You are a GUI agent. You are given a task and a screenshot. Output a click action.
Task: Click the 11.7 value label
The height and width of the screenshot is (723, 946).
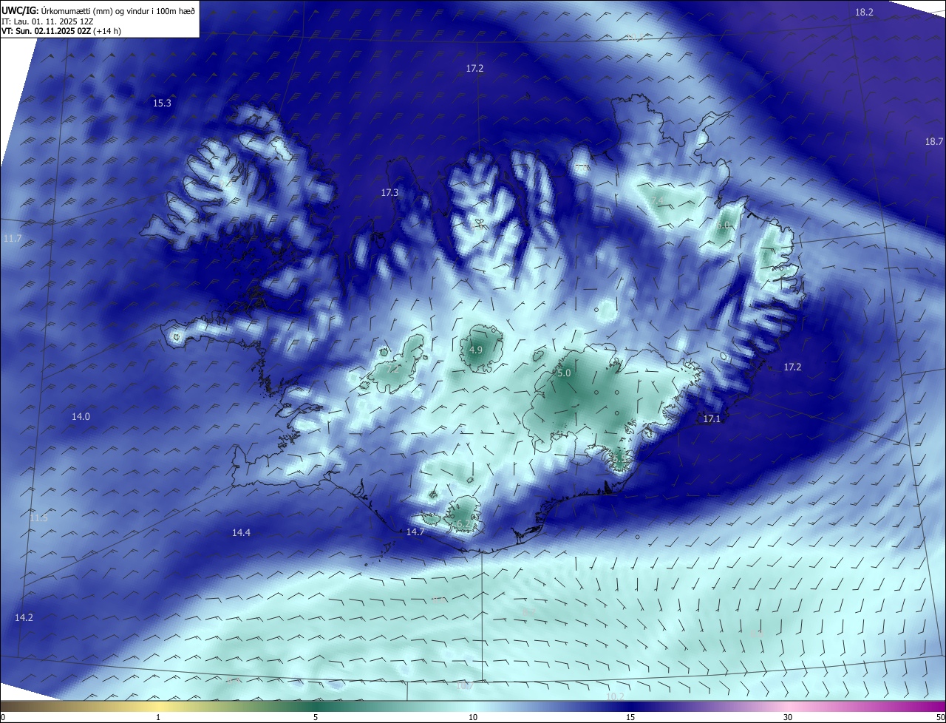point(13,239)
